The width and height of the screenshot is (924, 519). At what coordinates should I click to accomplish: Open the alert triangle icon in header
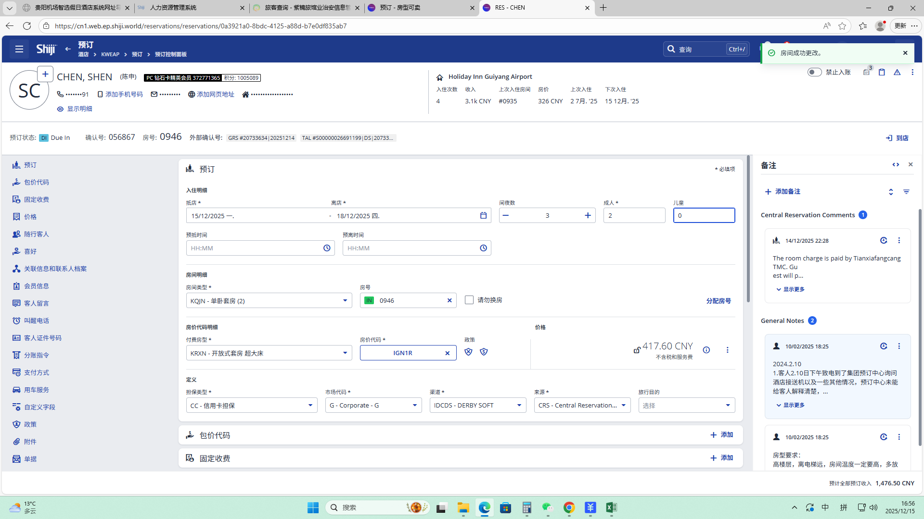[897, 72]
